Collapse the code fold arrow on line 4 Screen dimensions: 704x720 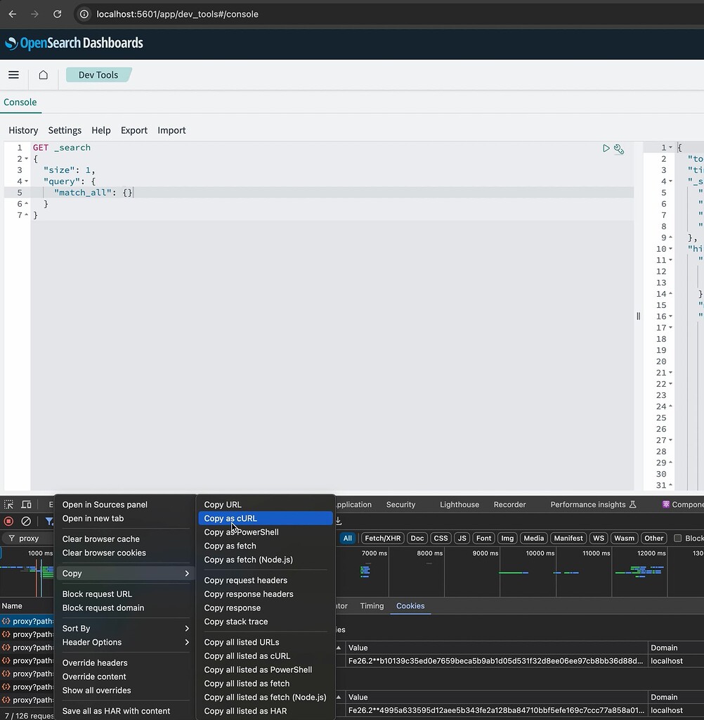point(27,181)
